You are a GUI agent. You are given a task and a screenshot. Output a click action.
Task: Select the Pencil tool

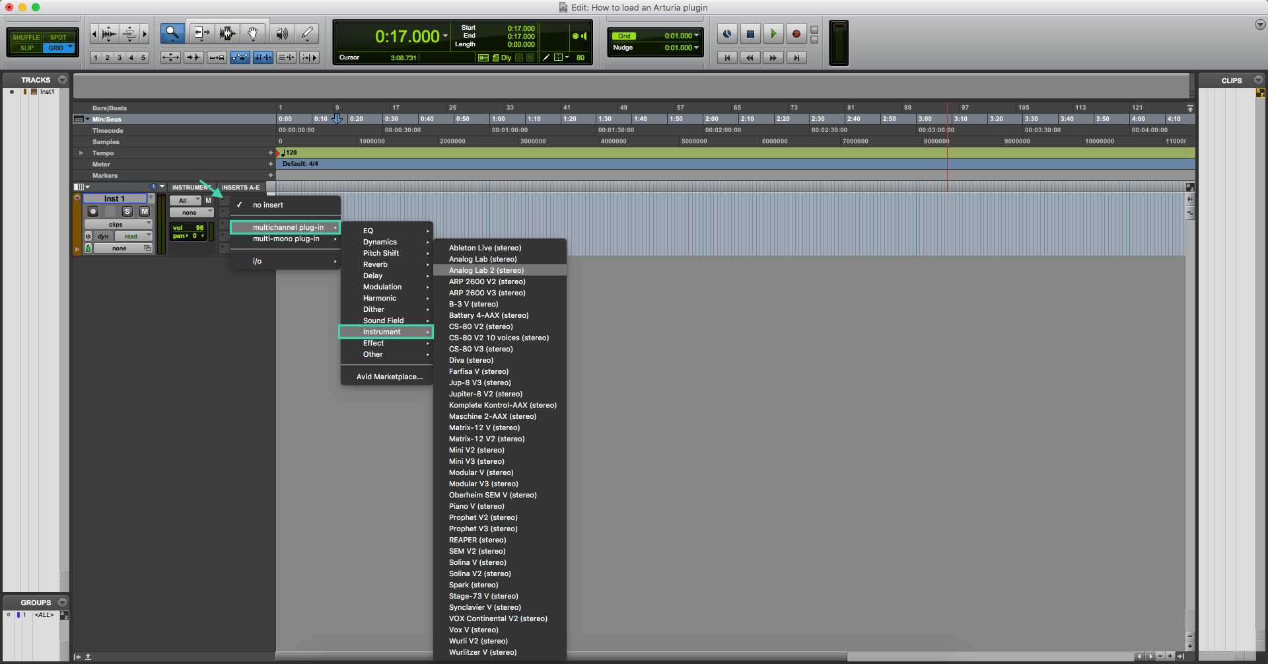(307, 33)
